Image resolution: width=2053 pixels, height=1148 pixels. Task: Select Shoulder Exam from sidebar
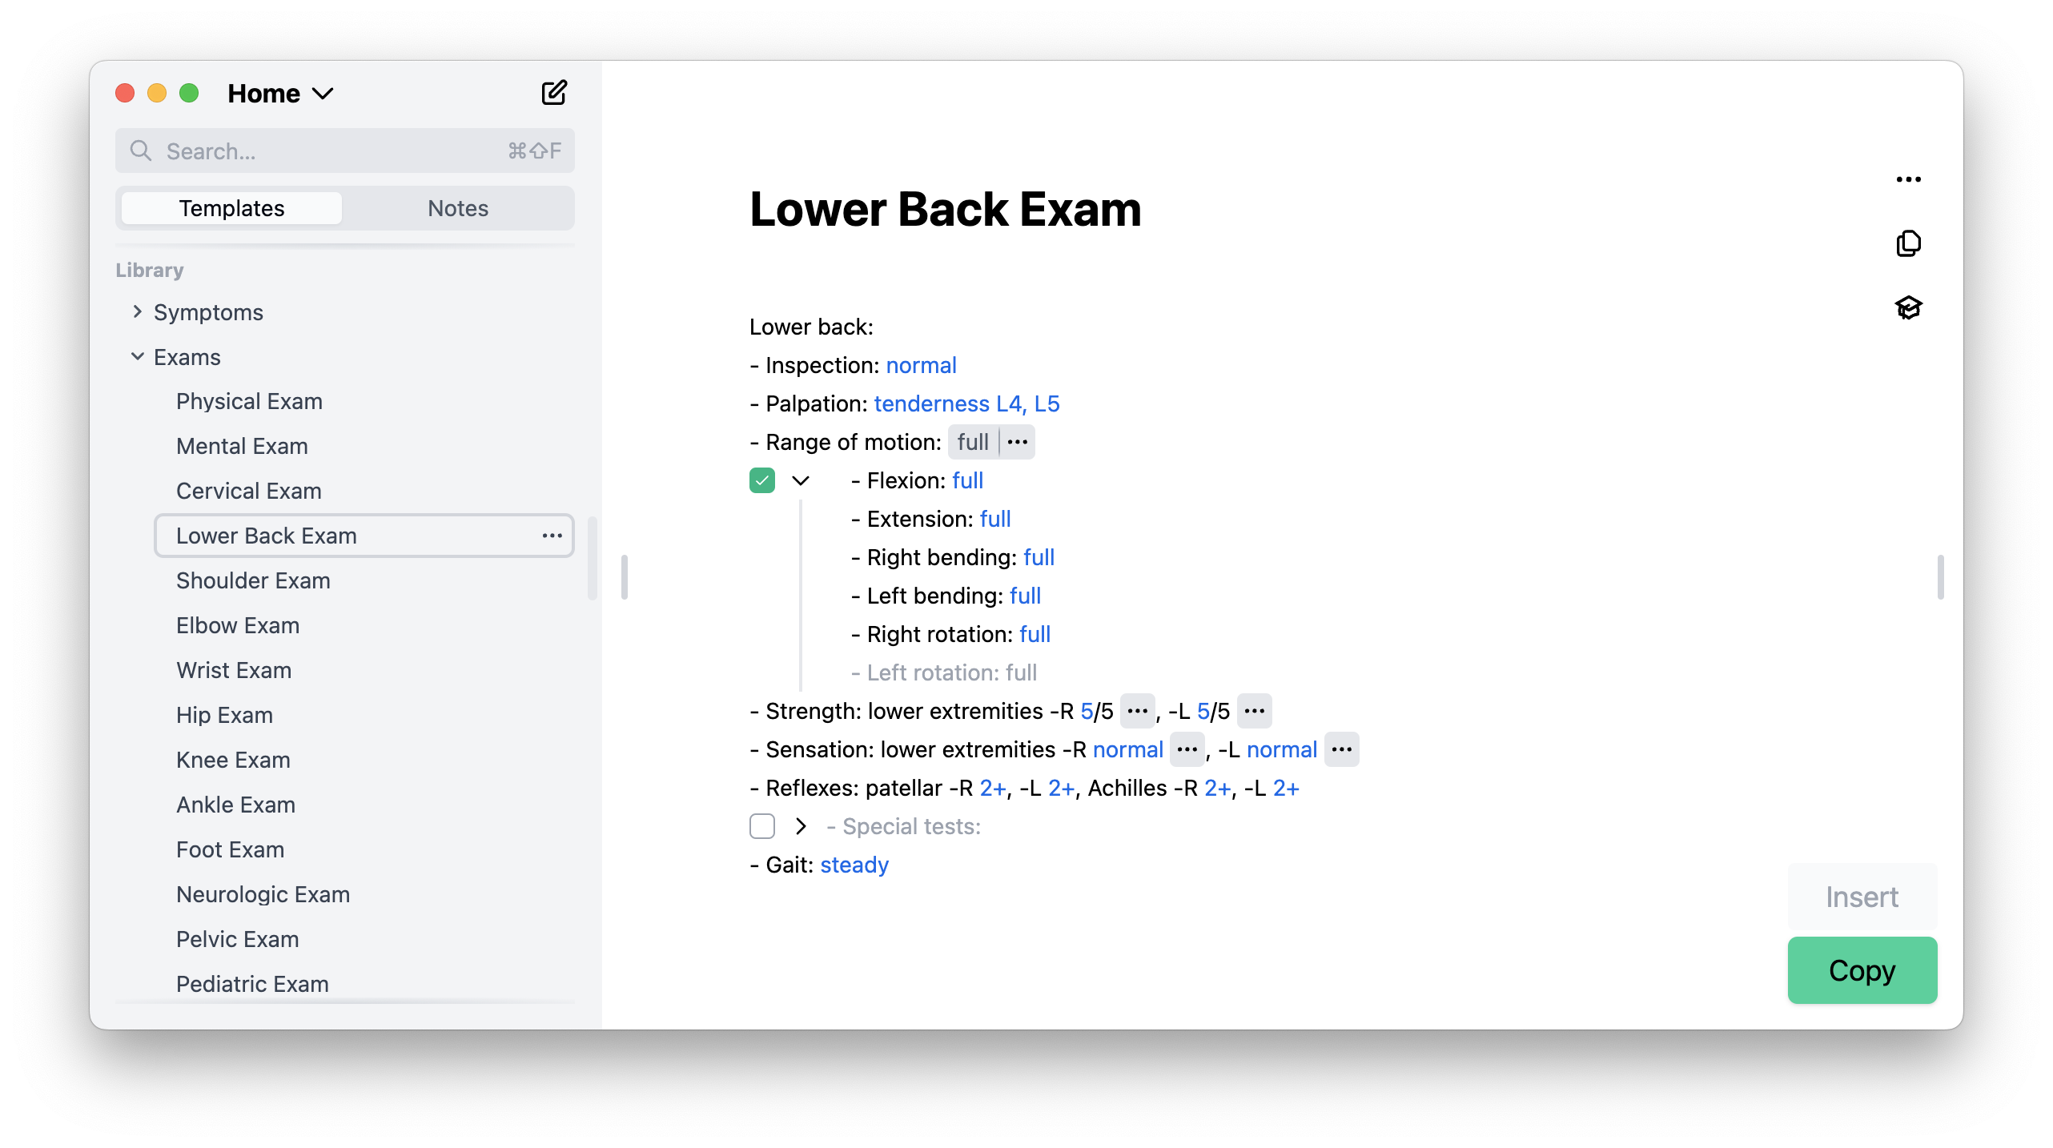tap(252, 580)
